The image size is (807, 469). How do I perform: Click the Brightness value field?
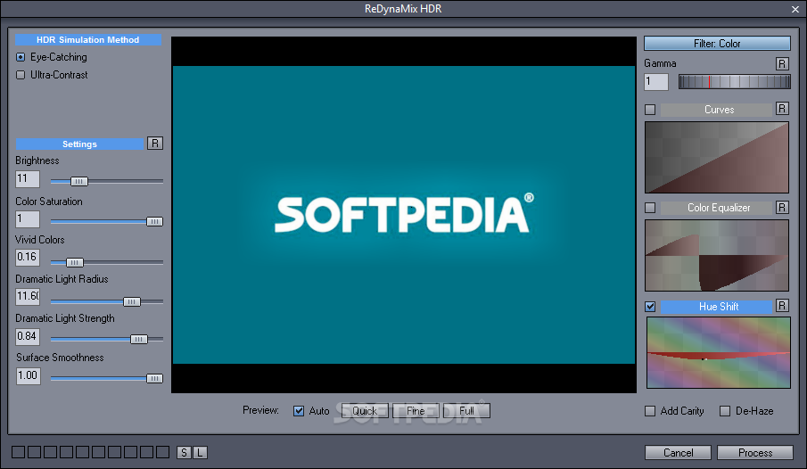28,179
